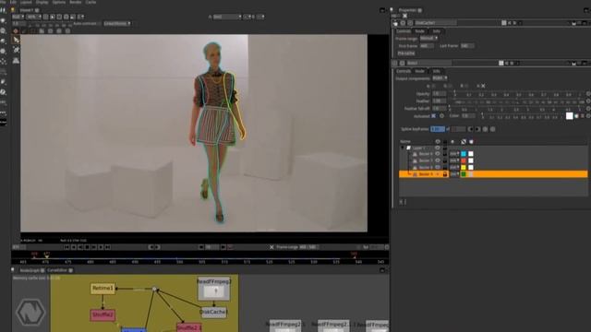Toggle the Activated checkbox
This screenshot has width=591, height=332.
point(433,116)
